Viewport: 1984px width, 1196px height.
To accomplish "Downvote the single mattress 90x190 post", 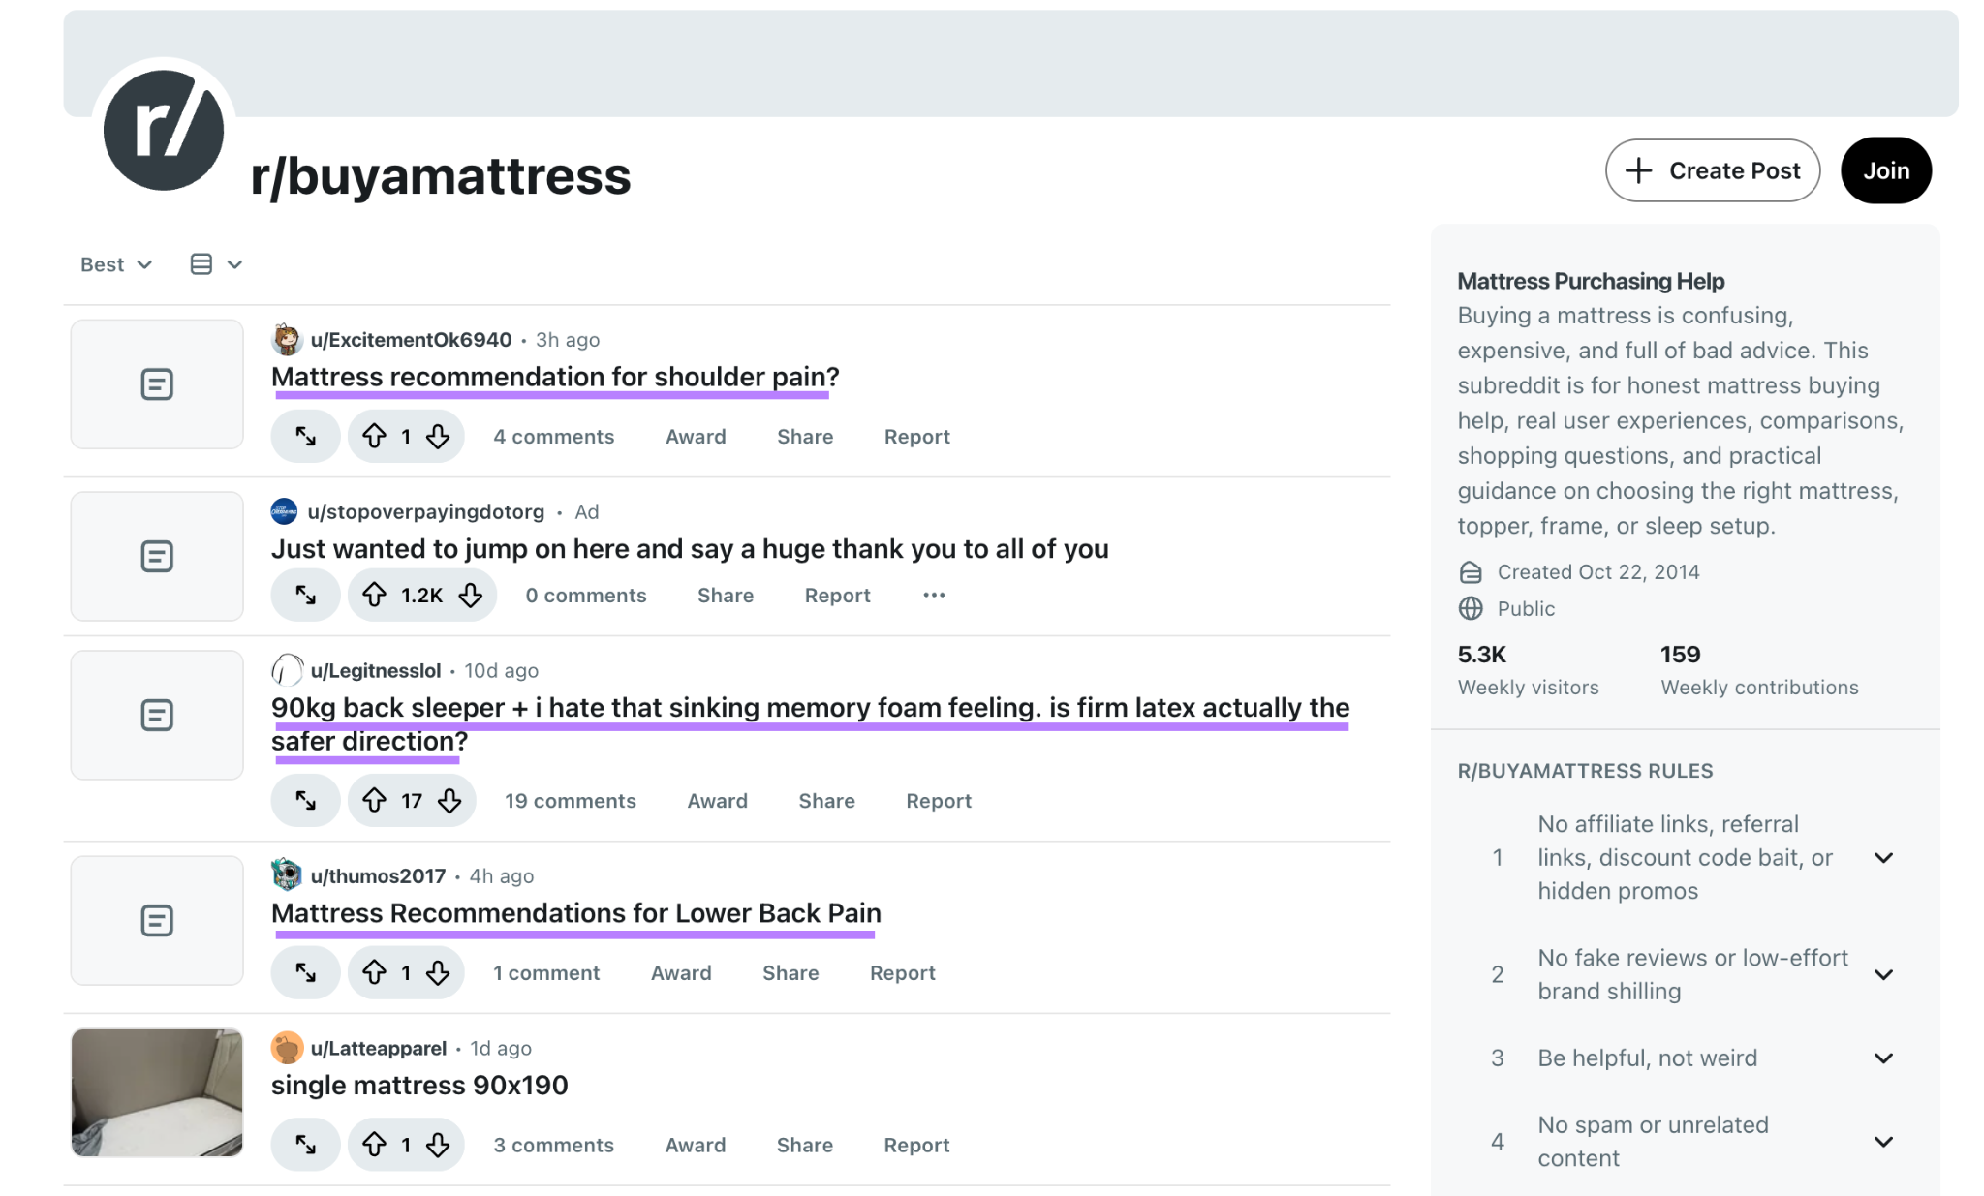I will (439, 1145).
